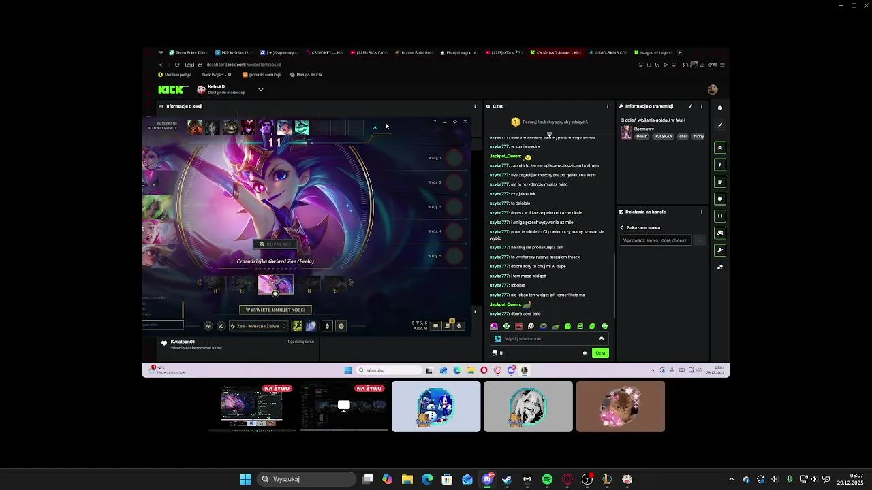Open the second live stream thumbnail with monitor icon

coord(344,407)
